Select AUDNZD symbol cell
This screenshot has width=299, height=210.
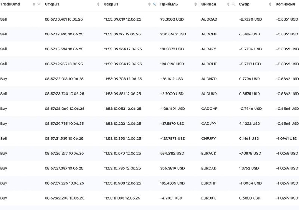[x=209, y=79]
